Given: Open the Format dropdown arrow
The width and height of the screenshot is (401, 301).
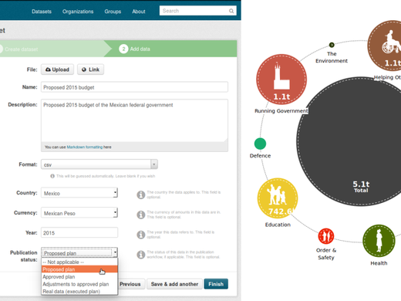Looking at the screenshot, I should coord(154,164).
